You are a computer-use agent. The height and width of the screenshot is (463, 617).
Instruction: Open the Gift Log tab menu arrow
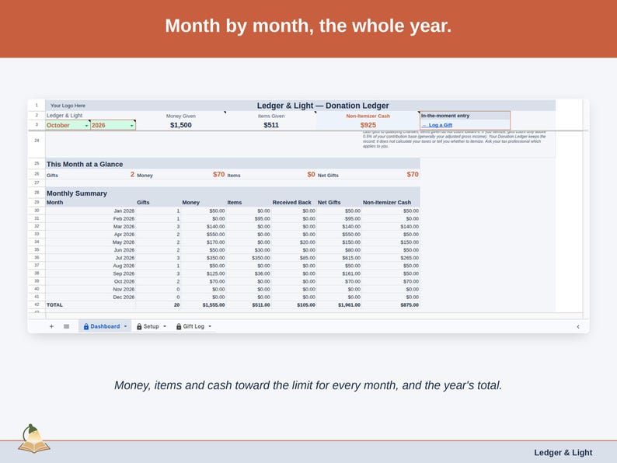click(x=210, y=326)
